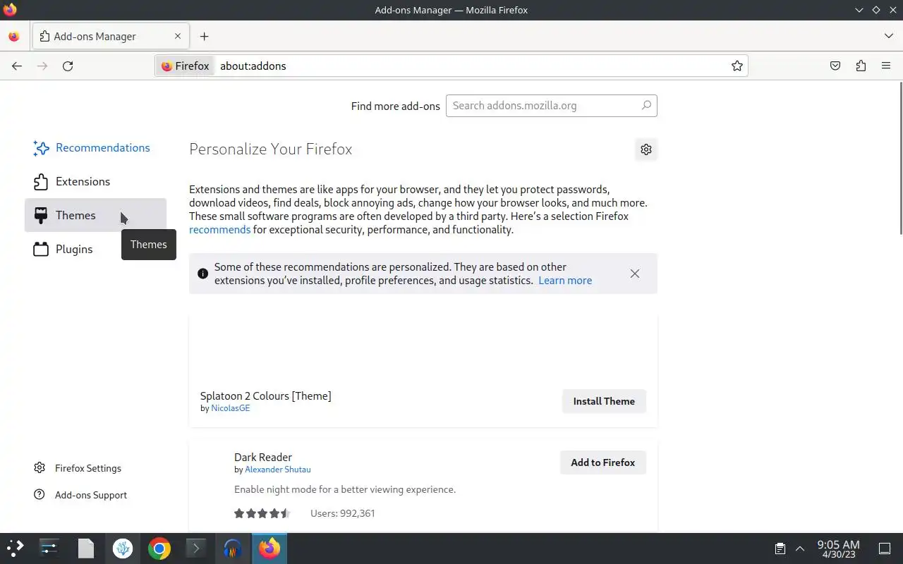Click the Search addons.mozilla.org field
The height and width of the screenshot is (564, 903).
click(552, 106)
